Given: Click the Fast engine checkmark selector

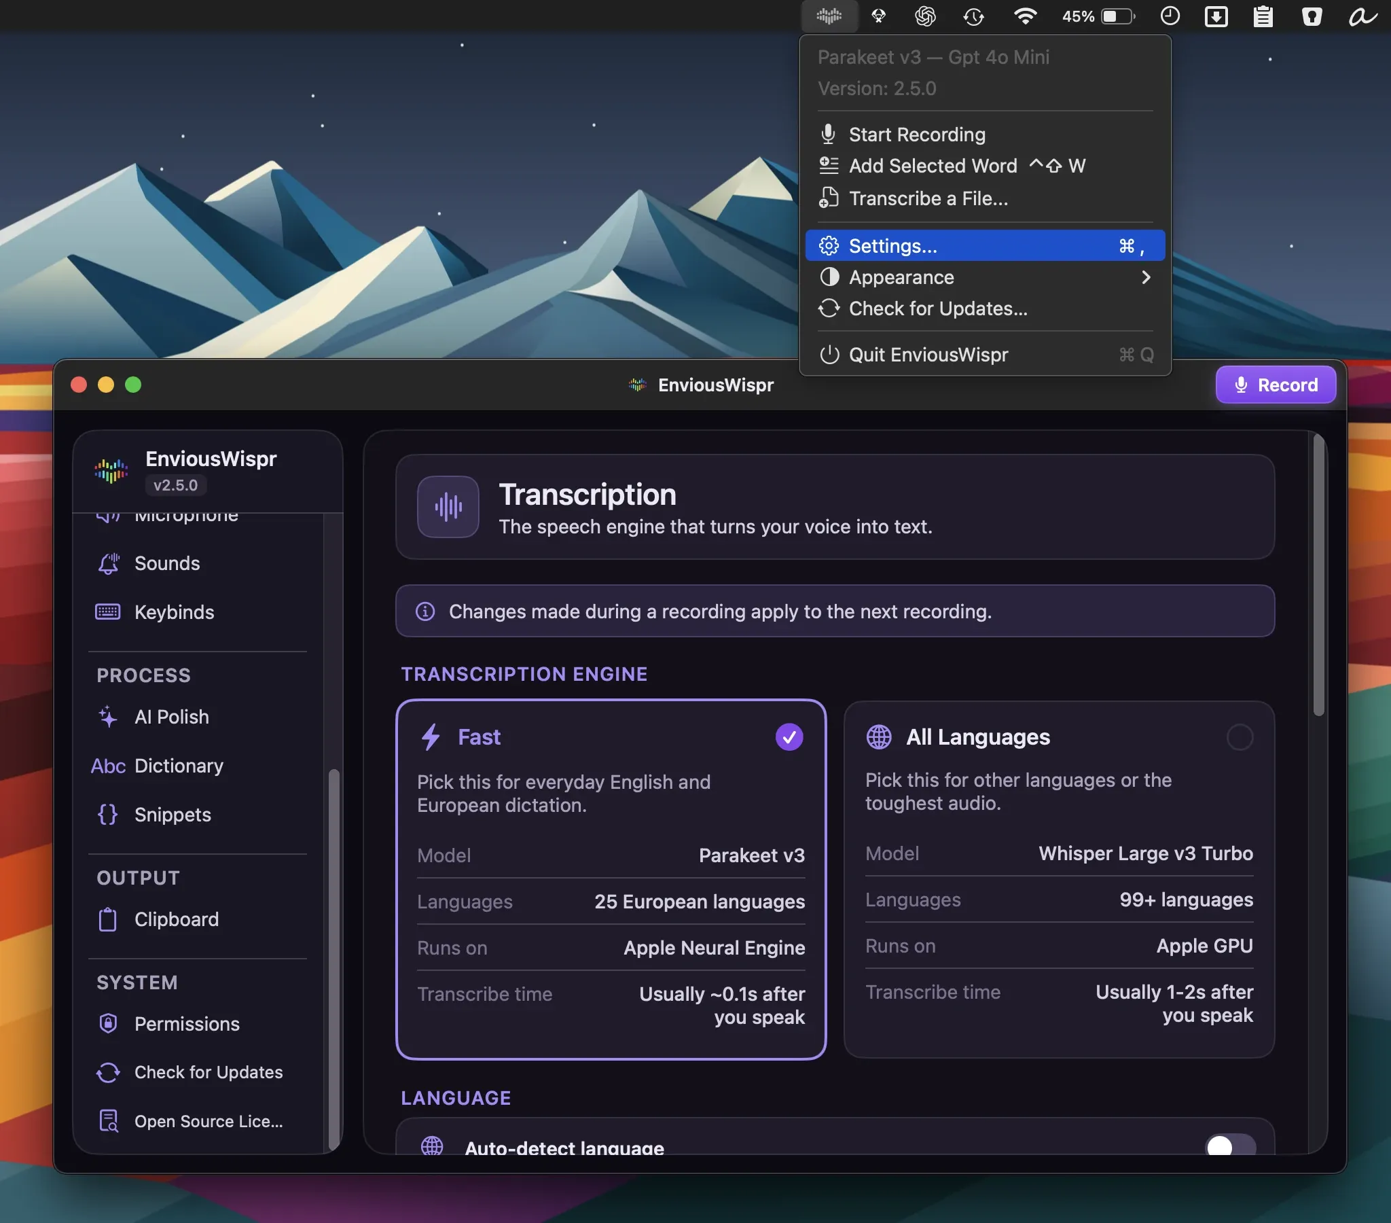Looking at the screenshot, I should (789, 737).
